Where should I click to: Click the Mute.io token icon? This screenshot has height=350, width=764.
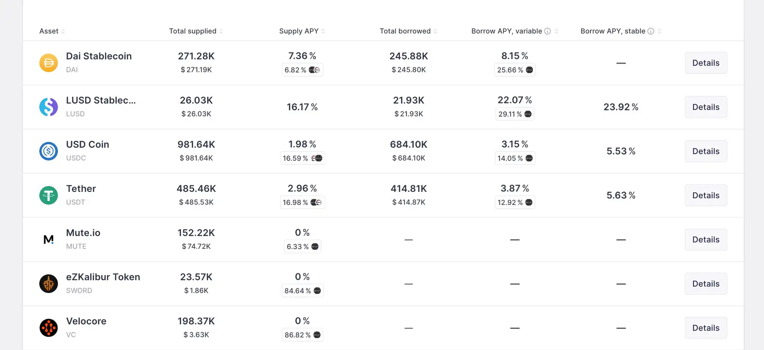tap(49, 240)
